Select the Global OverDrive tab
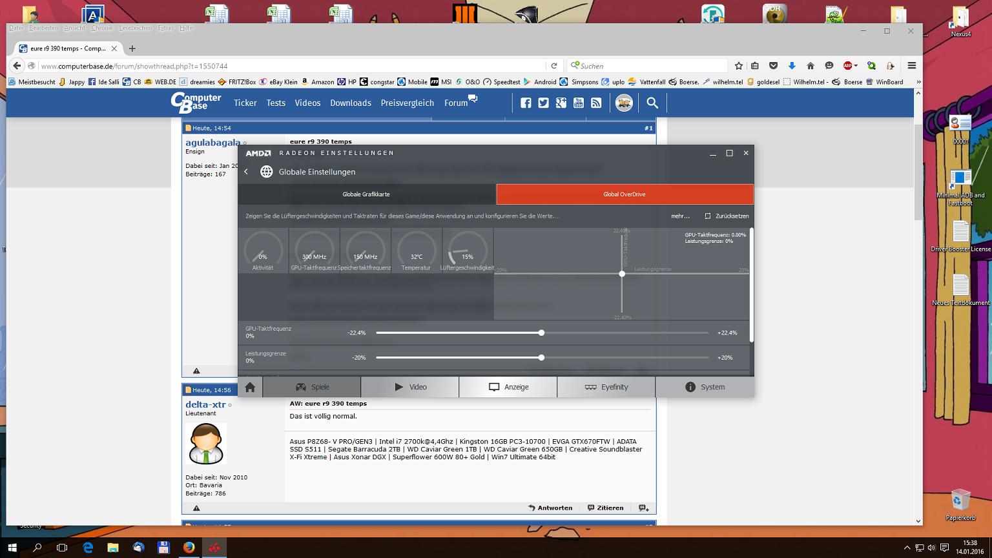Image resolution: width=992 pixels, height=558 pixels. tap(625, 194)
